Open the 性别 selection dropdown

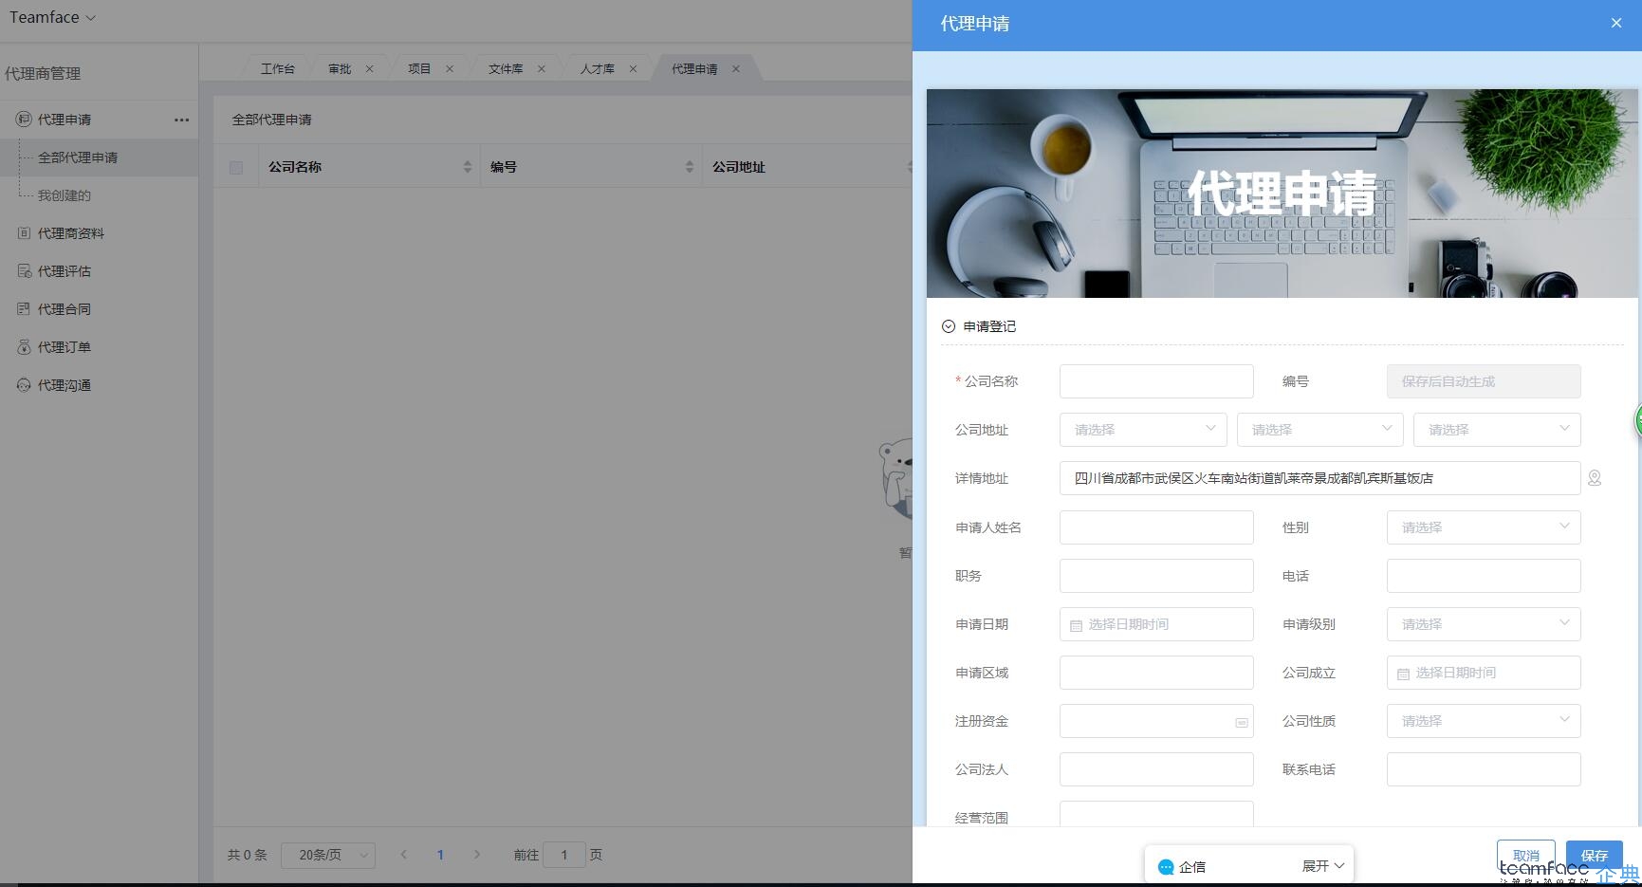coord(1483,527)
